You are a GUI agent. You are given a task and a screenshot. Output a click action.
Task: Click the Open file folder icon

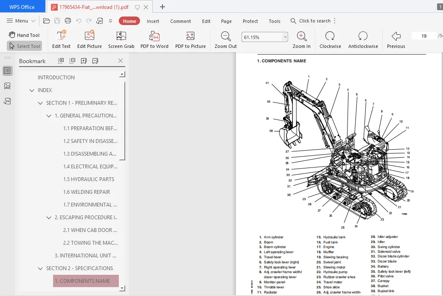(x=47, y=21)
